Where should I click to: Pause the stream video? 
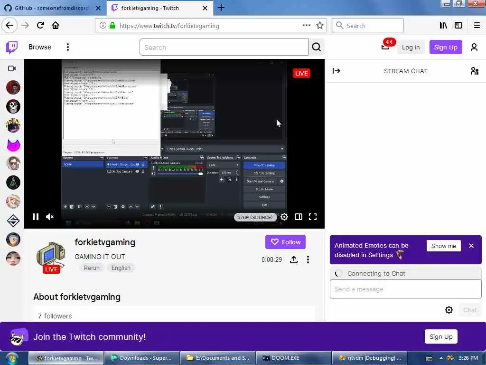click(35, 217)
